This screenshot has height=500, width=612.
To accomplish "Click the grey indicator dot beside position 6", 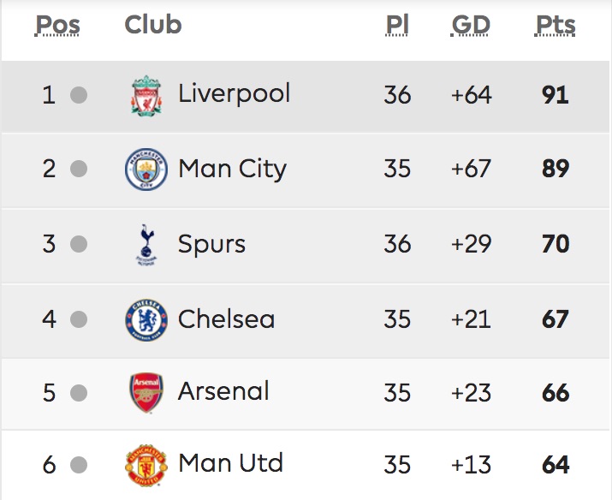I will click(x=79, y=465).
